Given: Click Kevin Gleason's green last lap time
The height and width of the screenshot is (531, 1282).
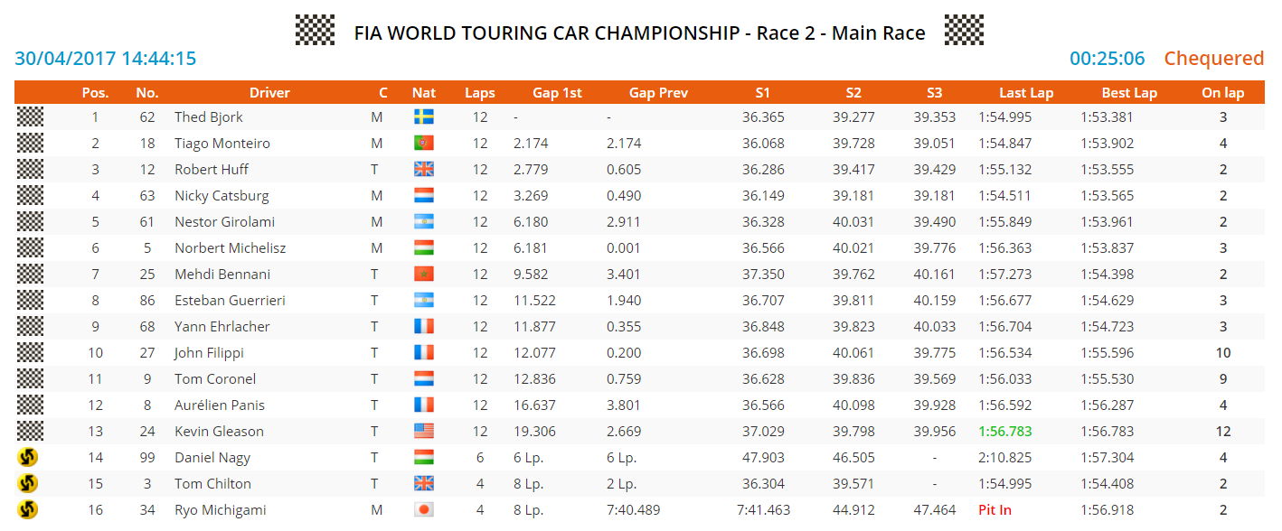Looking at the screenshot, I should point(1004,432).
